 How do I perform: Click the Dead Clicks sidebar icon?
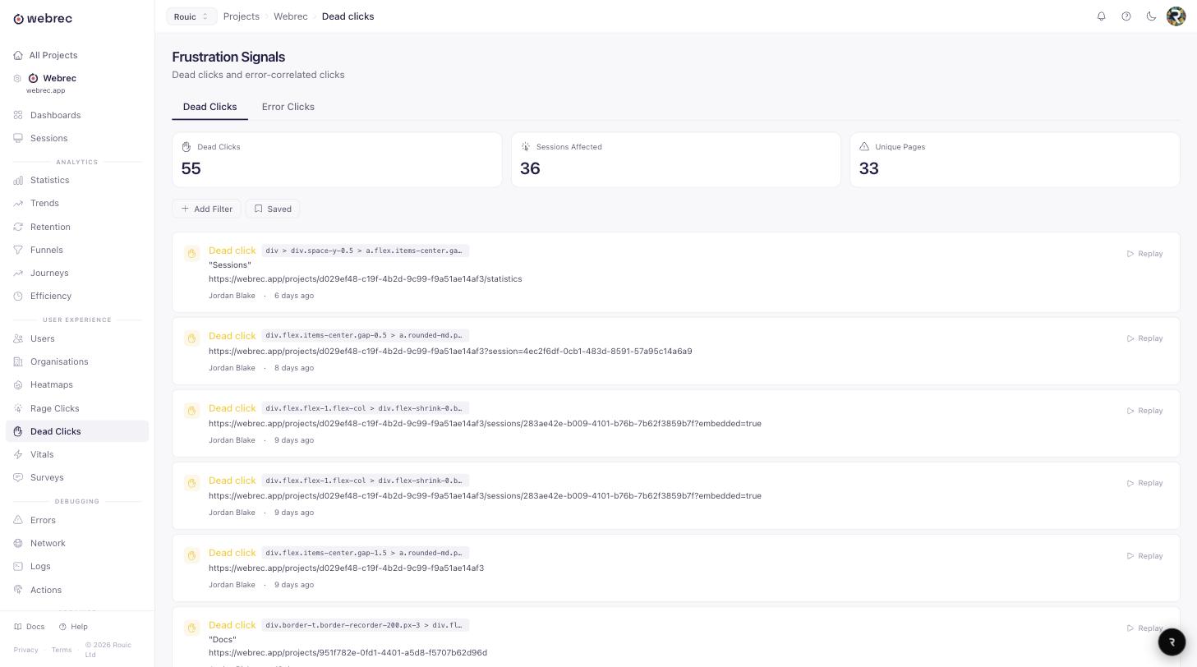point(18,431)
